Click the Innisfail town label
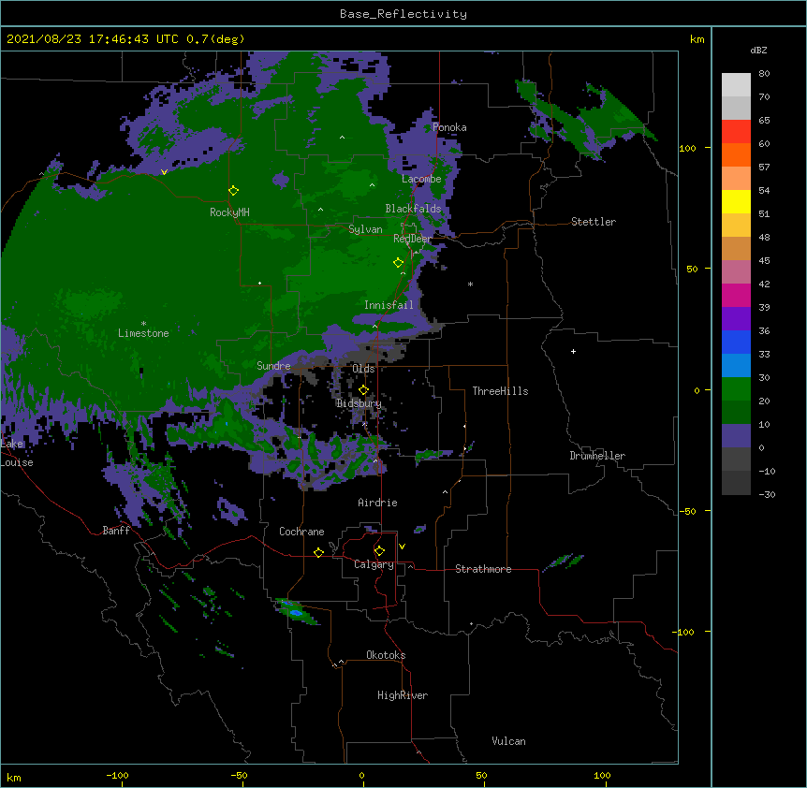 click(x=389, y=305)
